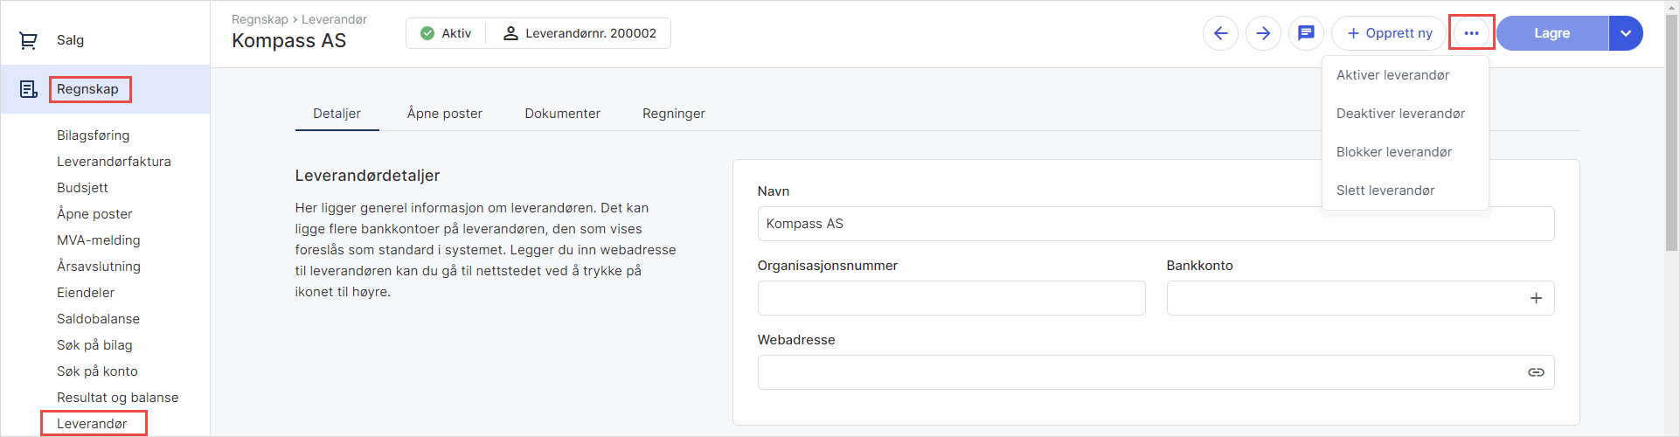The height and width of the screenshot is (437, 1680).
Task: Click the Salg shopping cart icon
Action: (x=28, y=40)
